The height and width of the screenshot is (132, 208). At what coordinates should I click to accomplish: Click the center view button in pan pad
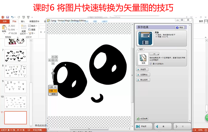pos(53,60)
